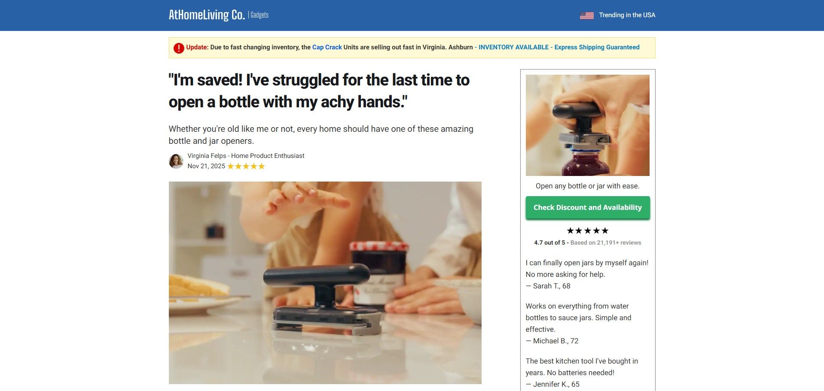The width and height of the screenshot is (824, 391).
Task: Click Virginia Felps author avatar
Action: pos(176,161)
